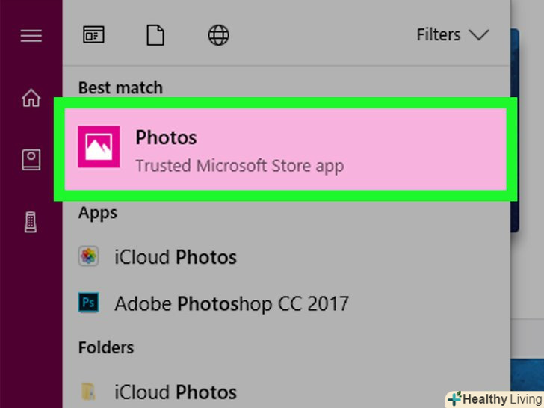Open the Filters dropdown label
This screenshot has width=544, height=408.
coord(439,35)
